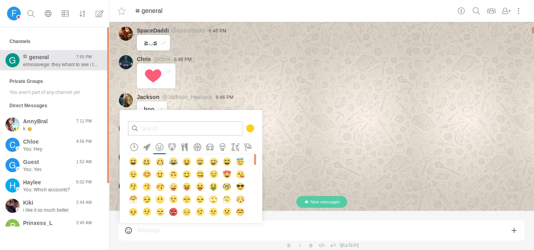Select the rocket custom emoji tab

tap(147, 147)
